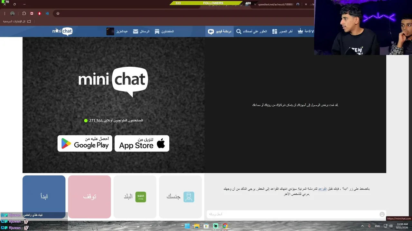Open the emoji smiley picker
Image resolution: width=412 pixels, height=231 pixels.
coord(382,214)
